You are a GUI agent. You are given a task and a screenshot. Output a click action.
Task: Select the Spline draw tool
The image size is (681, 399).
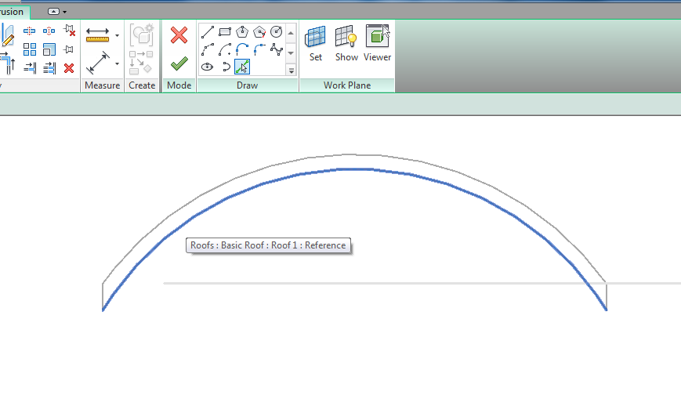point(276,49)
